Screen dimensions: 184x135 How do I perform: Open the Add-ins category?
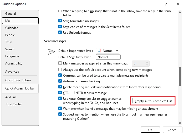click(20, 97)
